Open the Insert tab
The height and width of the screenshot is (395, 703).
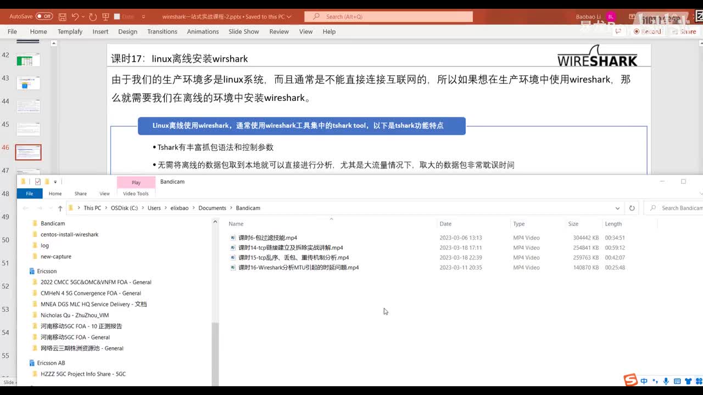tap(101, 32)
